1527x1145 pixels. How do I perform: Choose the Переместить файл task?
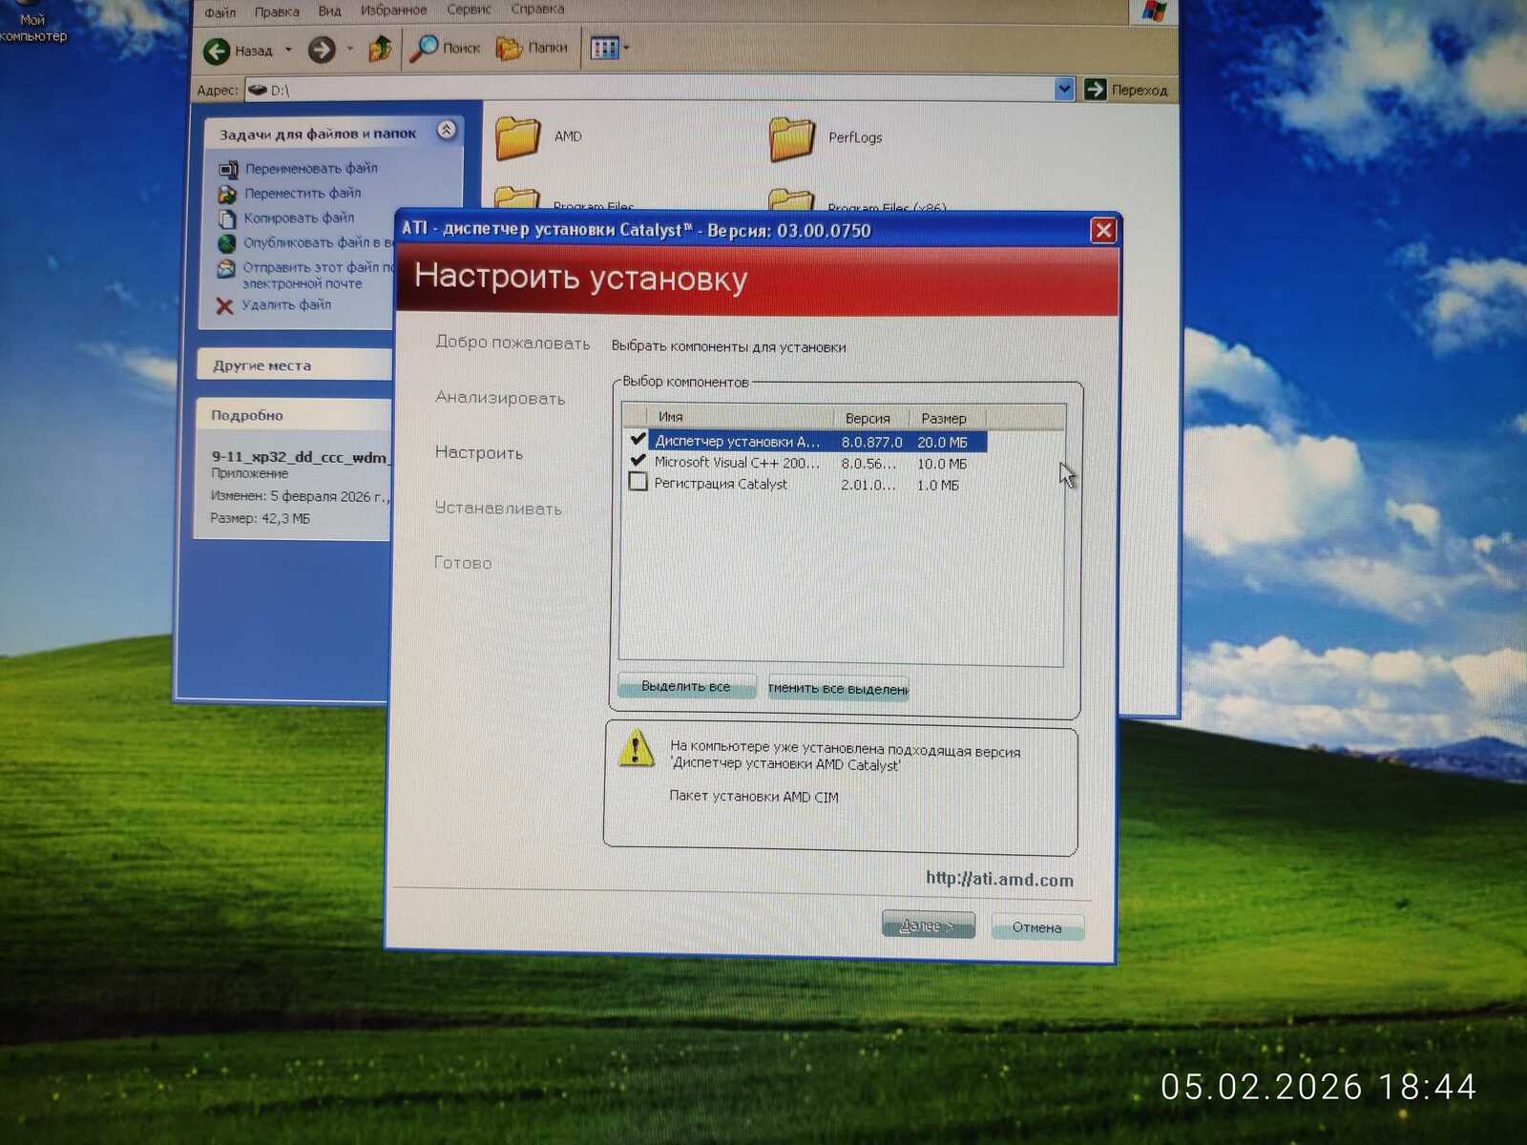[x=303, y=194]
